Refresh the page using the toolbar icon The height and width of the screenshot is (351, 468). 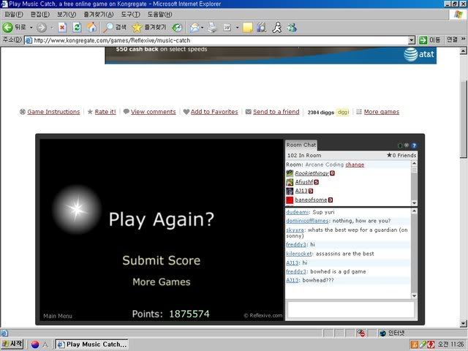tap(77, 27)
